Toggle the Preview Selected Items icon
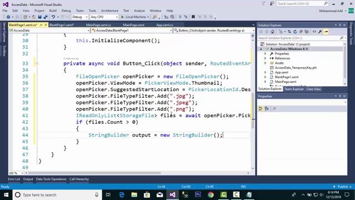Image resolution: width=355 pixels, height=200 pixels. tap(326, 32)
